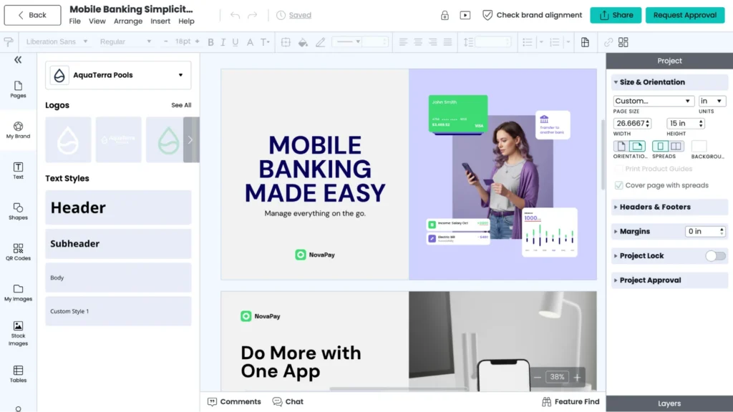Open the units dropdown showing in

[712, 101]
